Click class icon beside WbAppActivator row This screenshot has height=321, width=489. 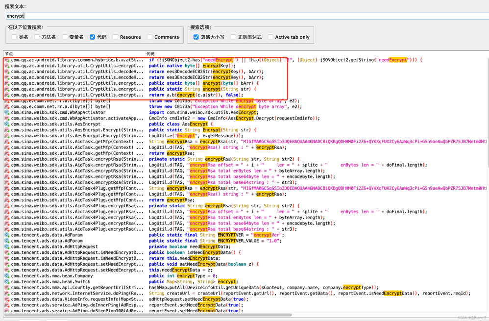[7, 112]
